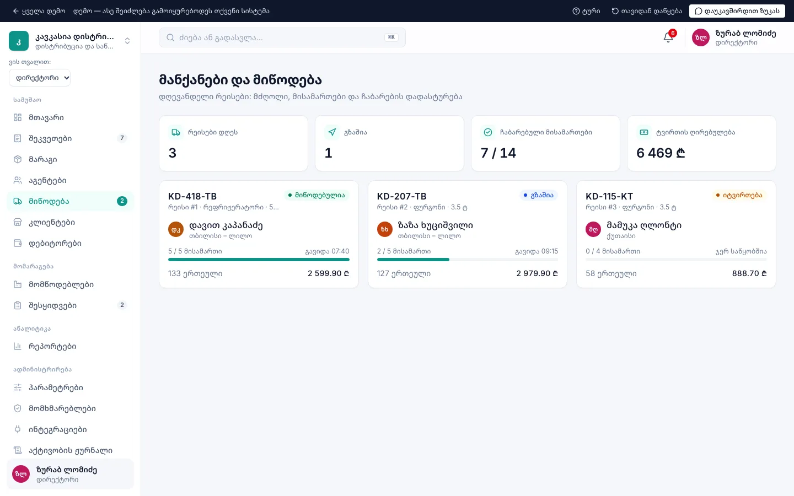This screenshot has height=496, width=794.
Task: Open რეპორტები in the sidebar
Action: (x=71, y=346)
